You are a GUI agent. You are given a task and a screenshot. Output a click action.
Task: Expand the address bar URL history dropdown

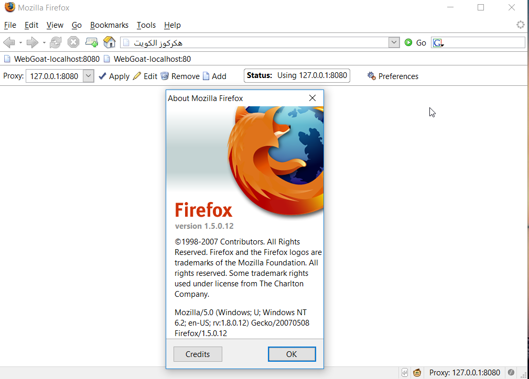(x=394, y=42)
